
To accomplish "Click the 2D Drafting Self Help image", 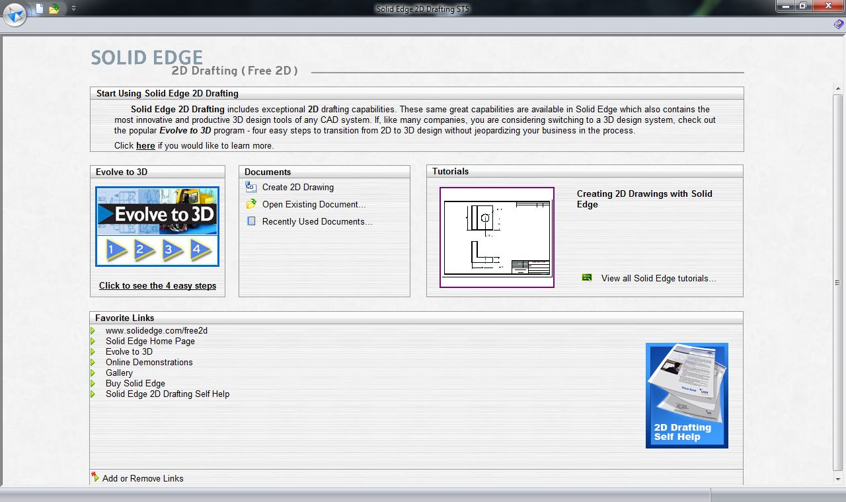I will [687, 395].
